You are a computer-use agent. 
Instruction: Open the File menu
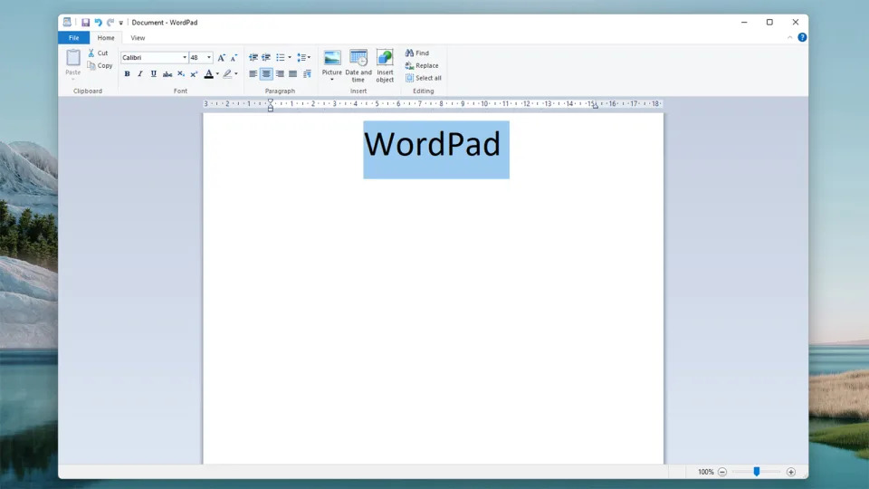click(73, 38)
